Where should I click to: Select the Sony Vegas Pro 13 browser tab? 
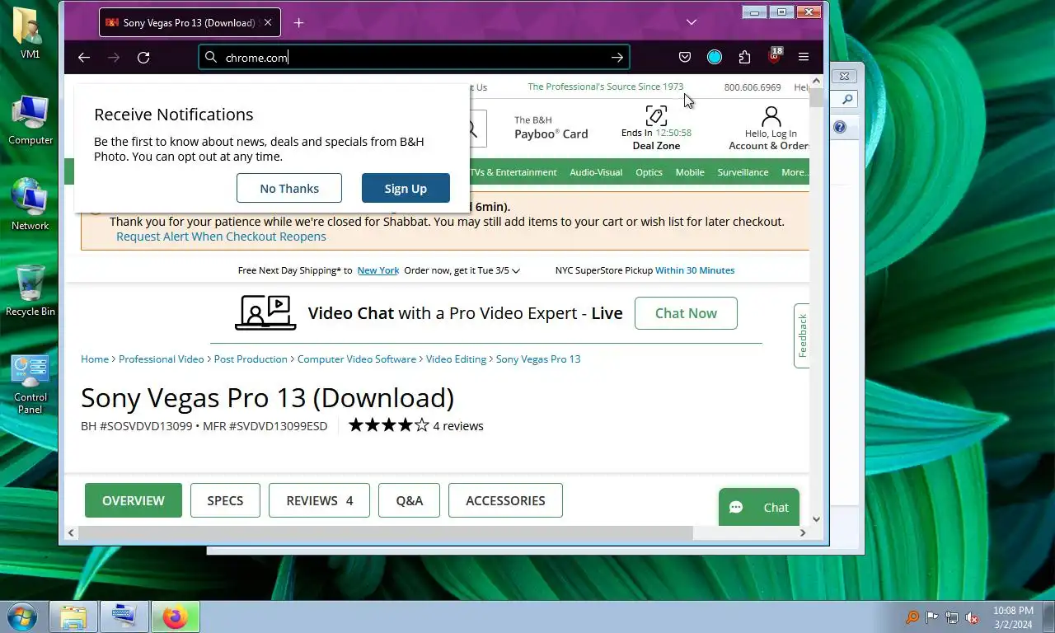pos(190,23)
